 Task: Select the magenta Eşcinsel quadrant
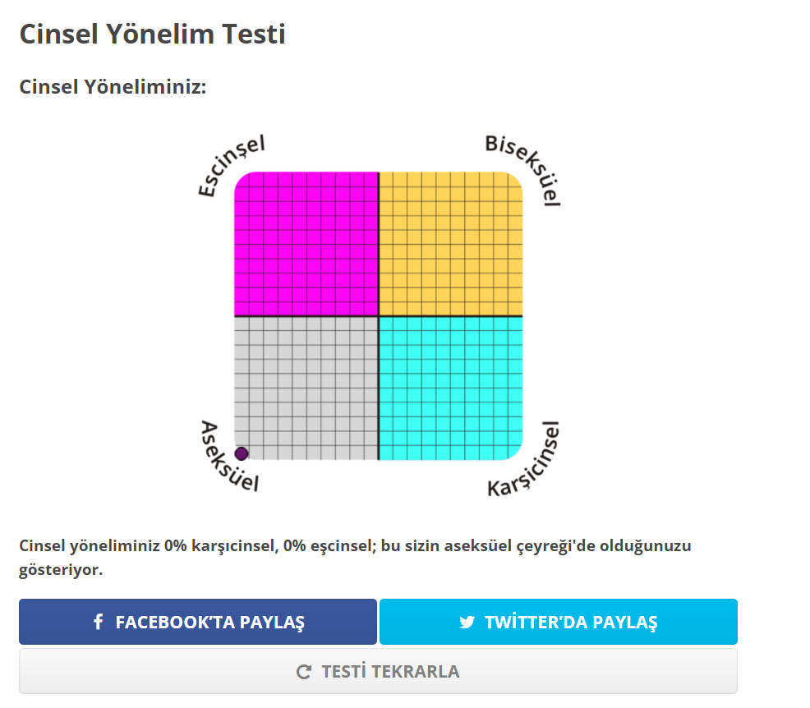306,244
